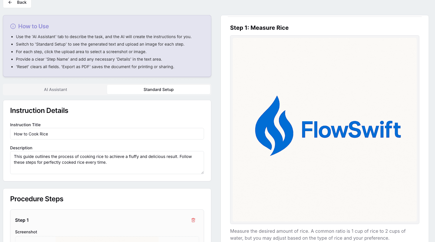Click the 'Step 1' label in the procedure card
This screenshot has height=242, width=435.
pyautogui.click(x=22, y=220)
